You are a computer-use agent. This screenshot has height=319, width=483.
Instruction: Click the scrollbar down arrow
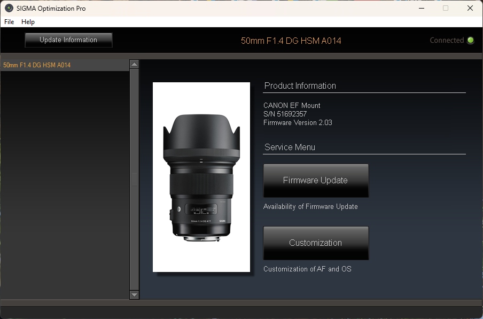[x=134, y=295]
